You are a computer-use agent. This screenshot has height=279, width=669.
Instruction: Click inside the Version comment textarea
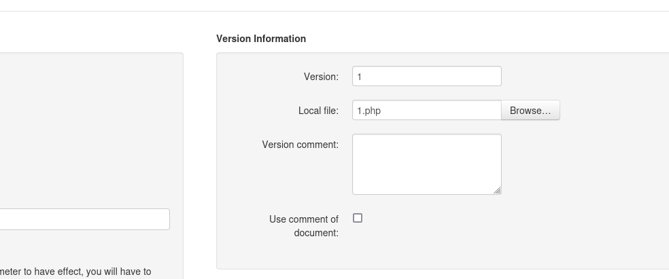pyautogui.click(x=426, y=164)
